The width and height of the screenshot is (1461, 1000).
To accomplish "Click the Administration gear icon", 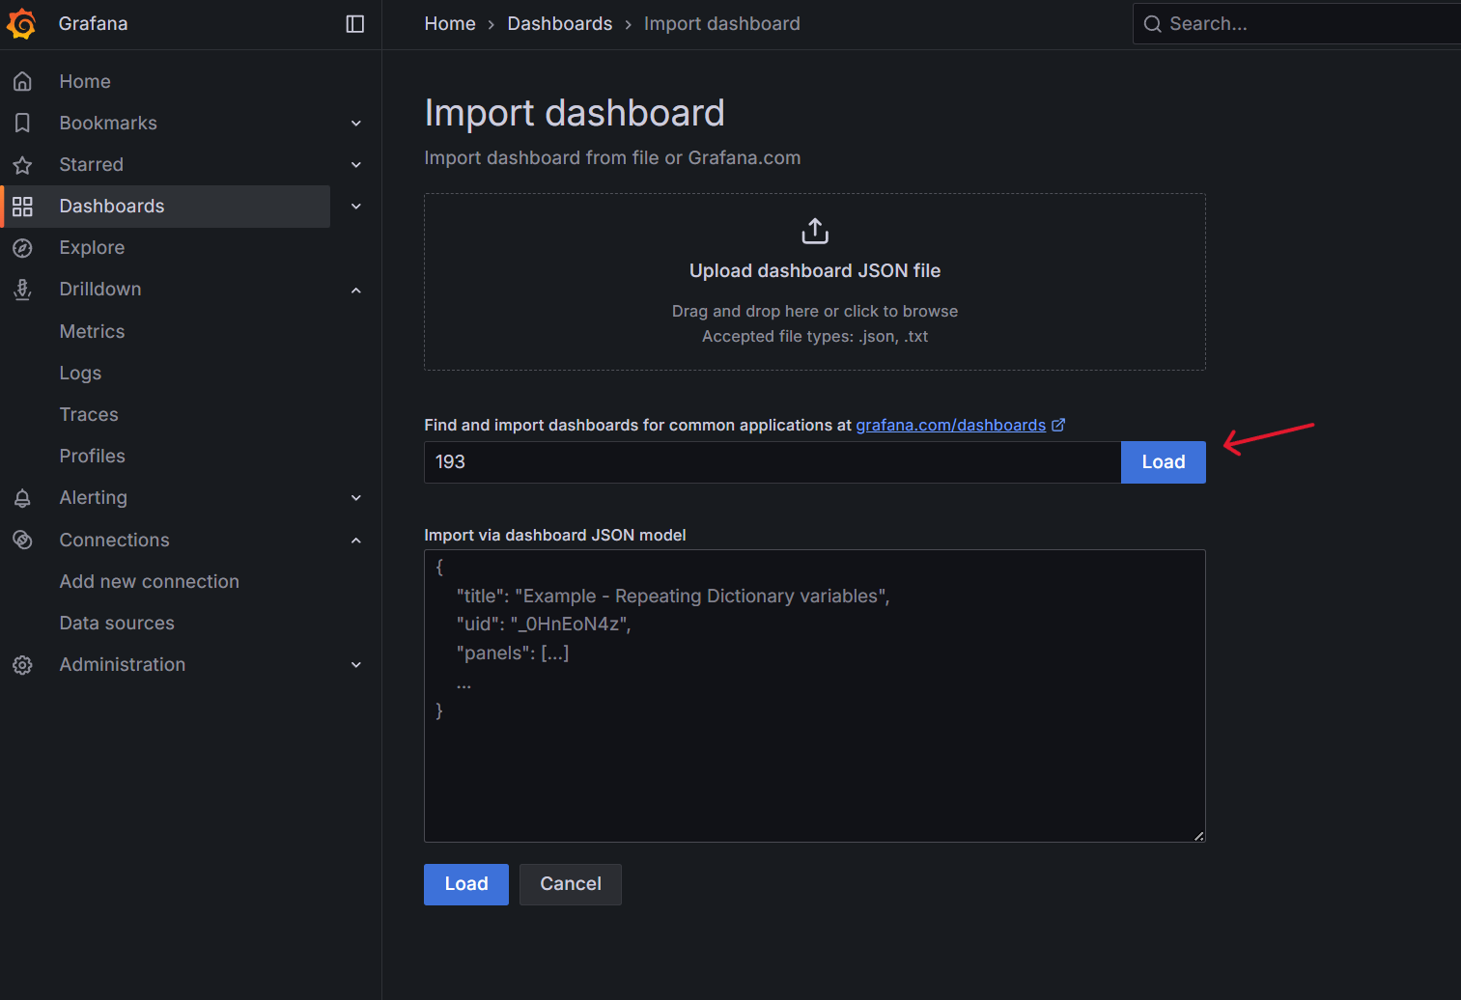I will pyautogui.click(x=22, y=665).
